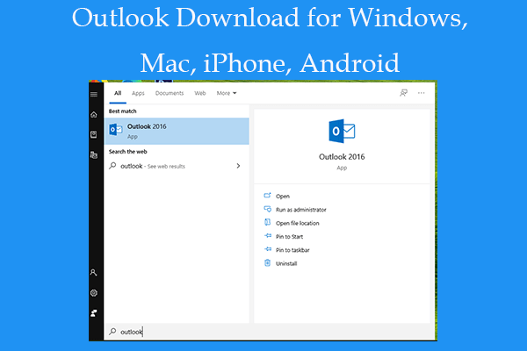Click the Open file location icon
This screenshot has height=351, width=527.
click(268, 222)
